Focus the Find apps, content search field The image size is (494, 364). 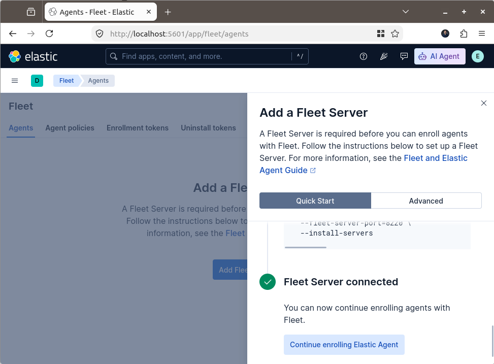click(x=207, y=56)
